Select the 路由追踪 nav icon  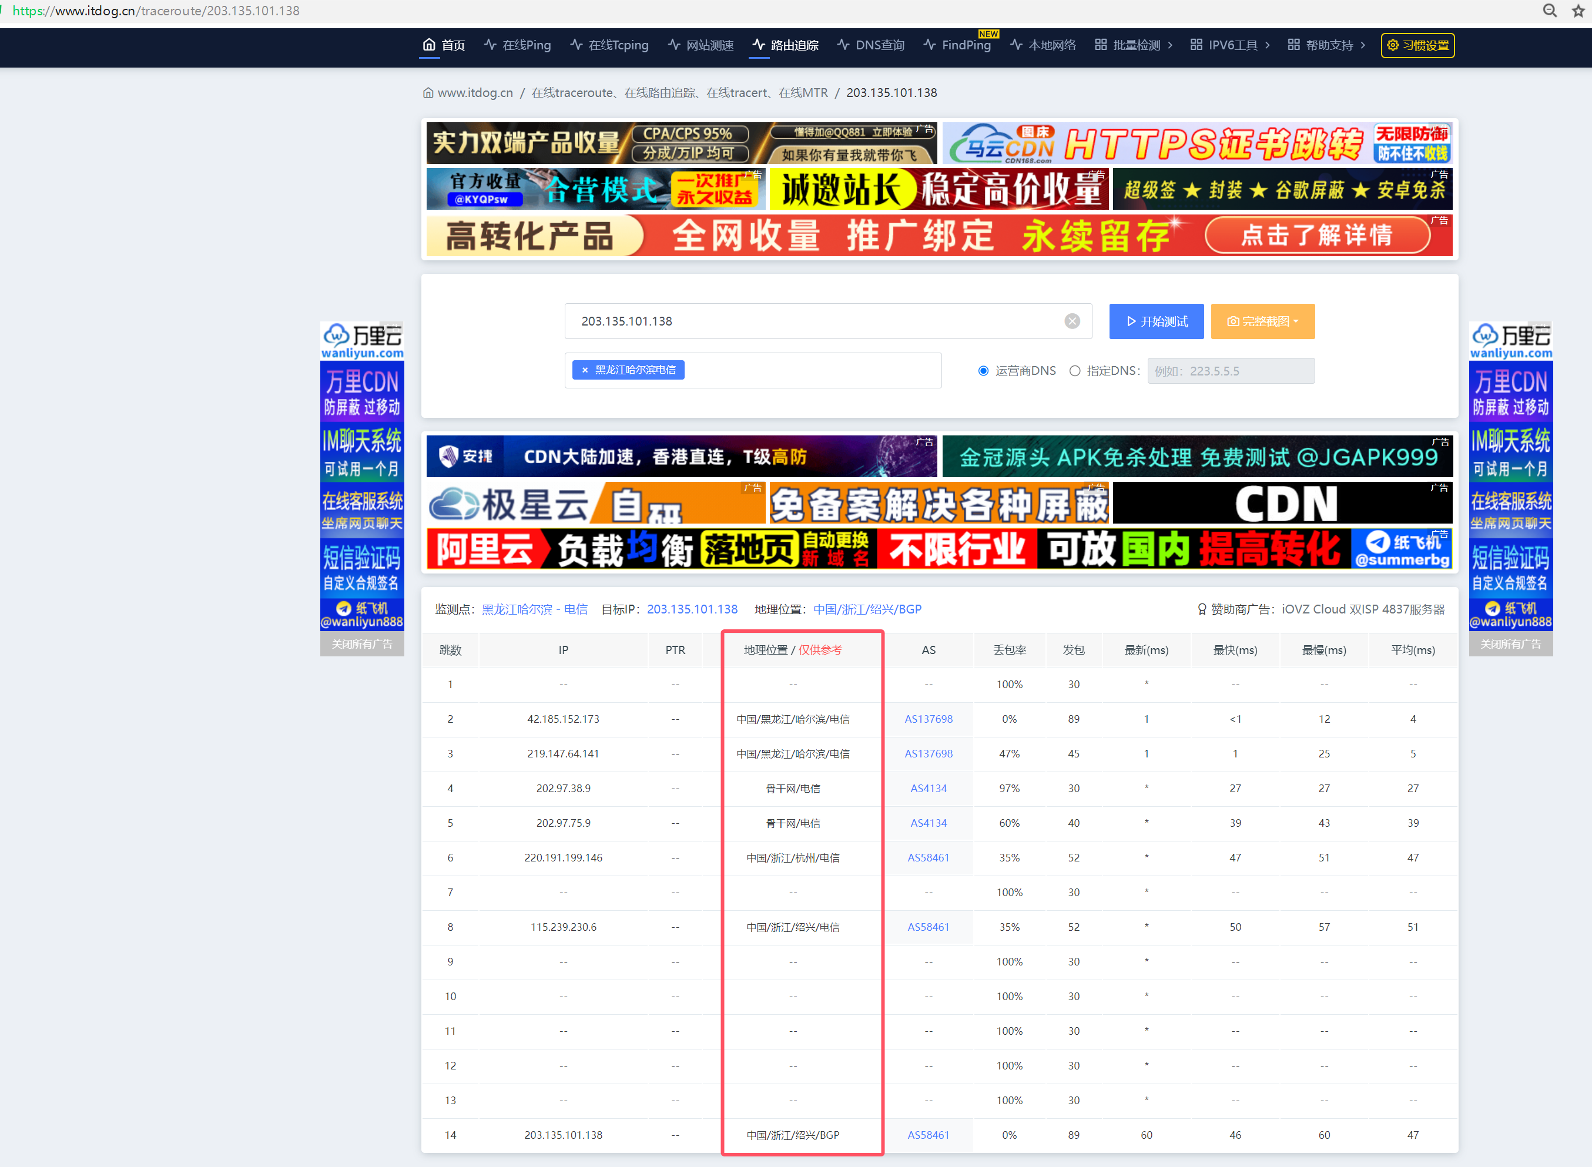759,45
